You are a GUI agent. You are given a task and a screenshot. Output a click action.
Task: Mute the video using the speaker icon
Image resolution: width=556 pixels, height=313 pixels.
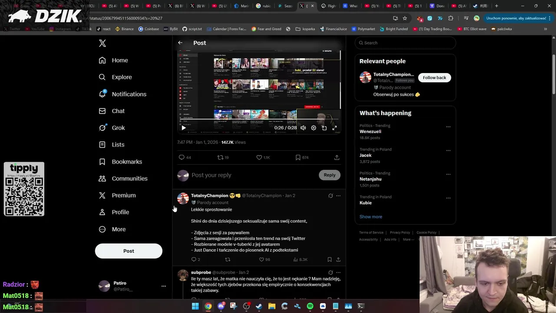pos(303,128)
